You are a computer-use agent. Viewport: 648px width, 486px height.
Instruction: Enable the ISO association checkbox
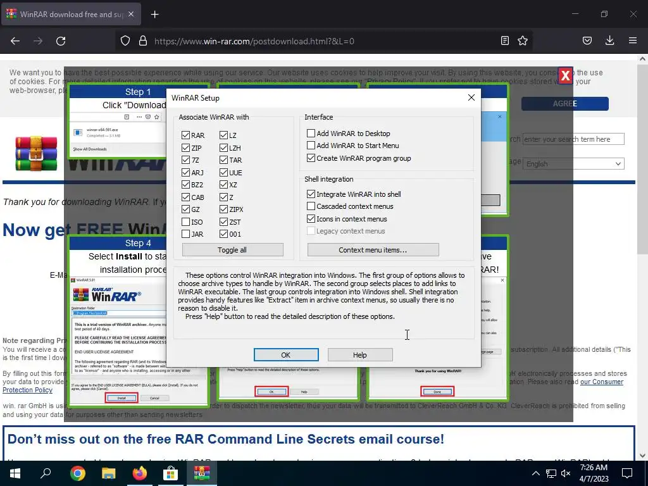(185, 222)
